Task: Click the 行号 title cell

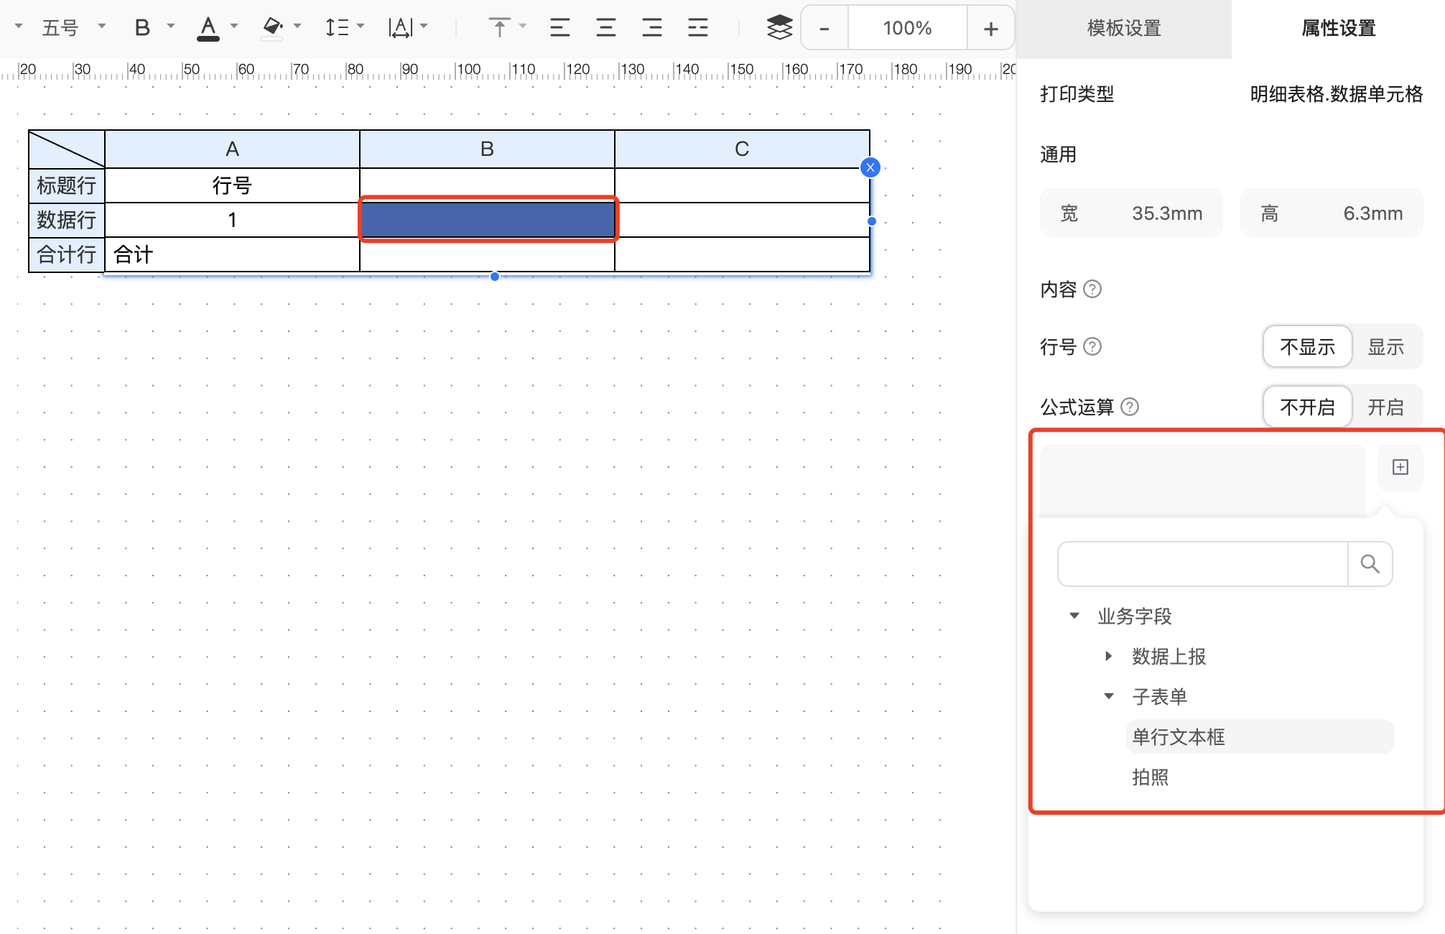Action: coord(232,185)
